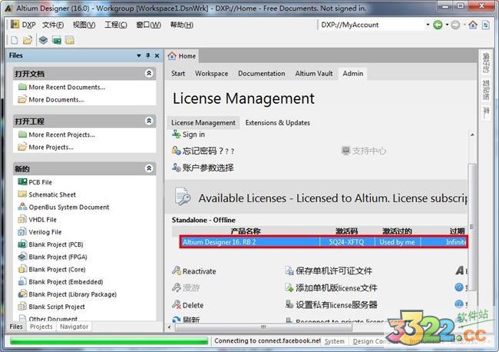Open the back button history dropdown arrow
The width and height of the screenshot is (499, 352).
447,25
